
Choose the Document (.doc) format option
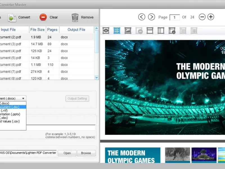pyautogui.click(x=13, y=107)
